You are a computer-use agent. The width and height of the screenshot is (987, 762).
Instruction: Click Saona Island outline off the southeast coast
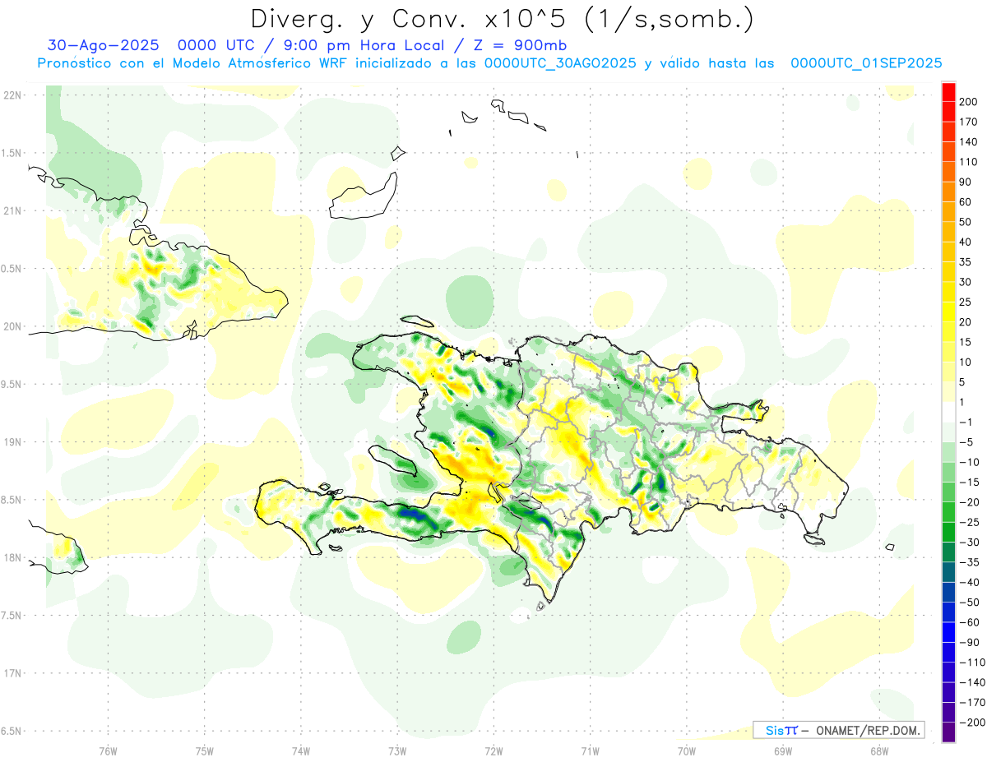click(814, 538)
